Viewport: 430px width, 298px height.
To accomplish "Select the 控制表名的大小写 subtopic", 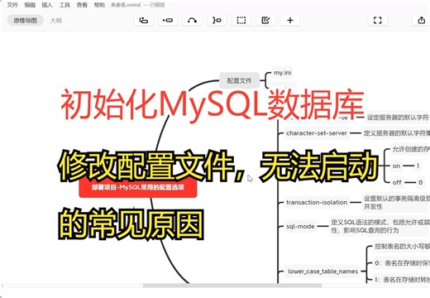I will tap(402, 246).
